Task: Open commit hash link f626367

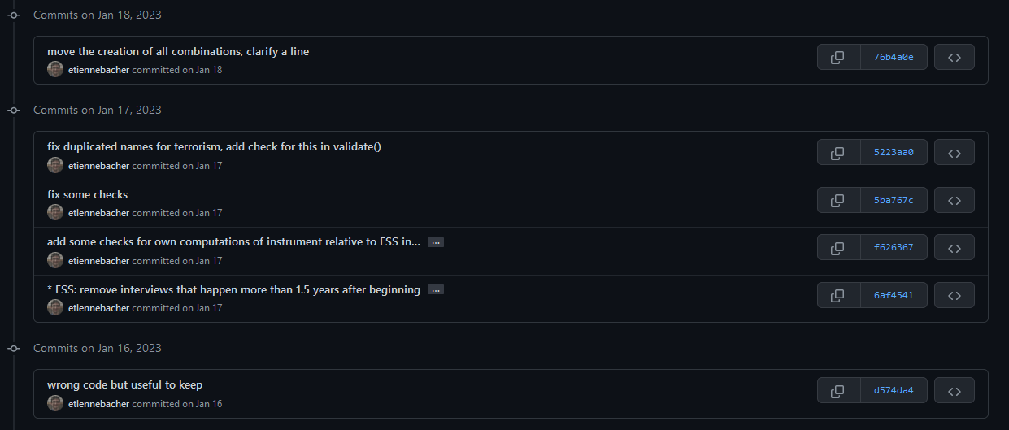Action: coord(894,247)
